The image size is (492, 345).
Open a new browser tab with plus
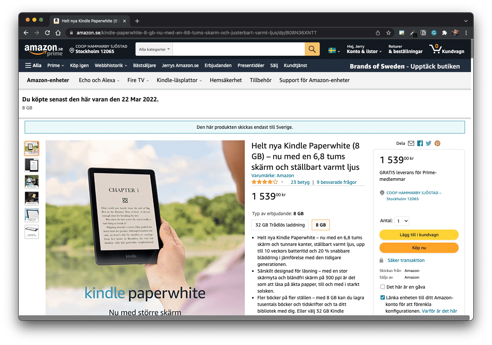click(x=137, y=21)
